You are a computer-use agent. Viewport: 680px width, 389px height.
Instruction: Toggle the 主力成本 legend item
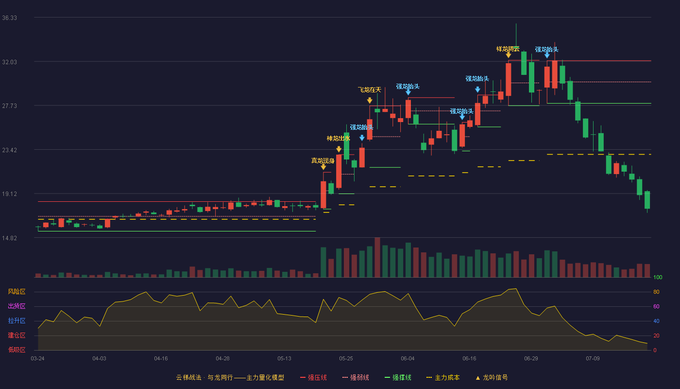point(443,377)
